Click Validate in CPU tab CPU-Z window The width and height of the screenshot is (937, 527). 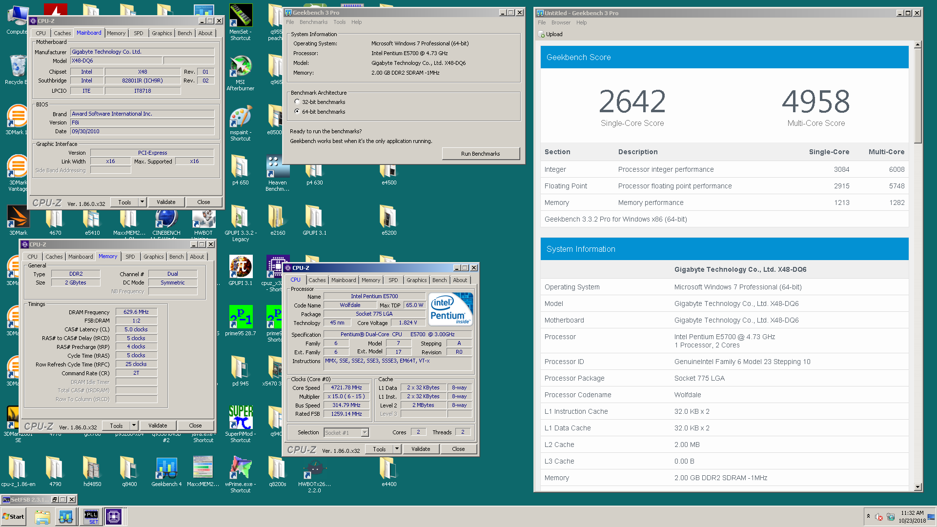421,449
